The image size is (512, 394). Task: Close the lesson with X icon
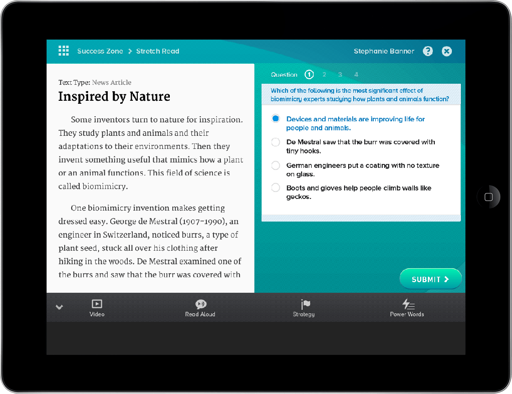pos(447,51)
